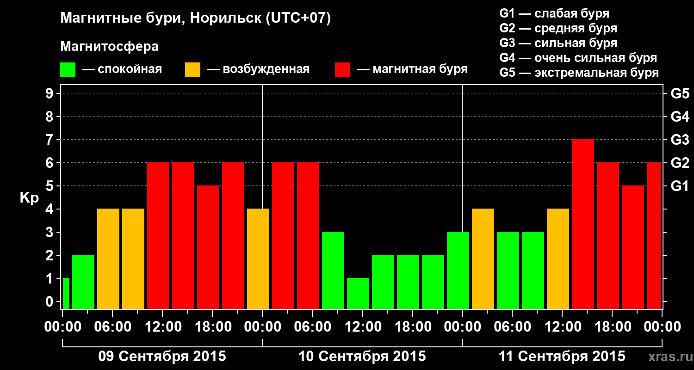Click legend line 'G5 — экстремальная буря'

pos(579,73)
